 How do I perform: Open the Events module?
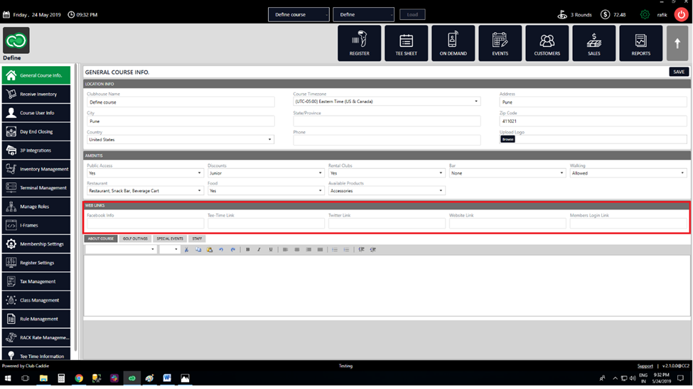[500, 43]
